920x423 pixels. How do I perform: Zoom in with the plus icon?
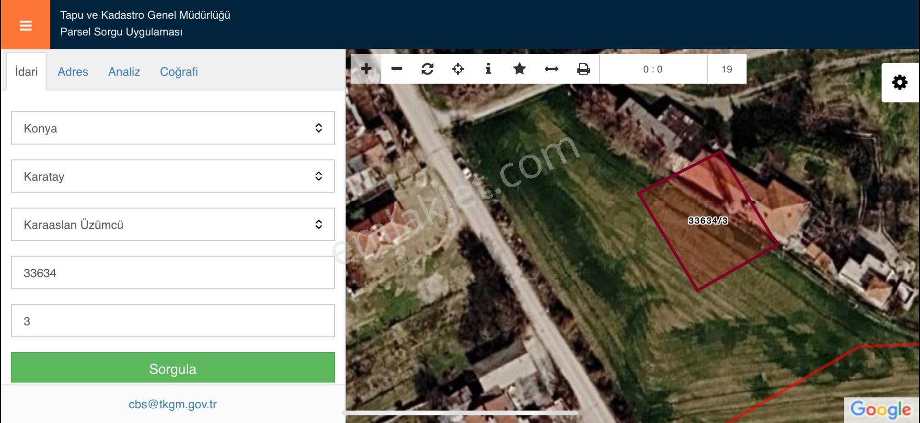pyautogui.click(x=366, y=69)
